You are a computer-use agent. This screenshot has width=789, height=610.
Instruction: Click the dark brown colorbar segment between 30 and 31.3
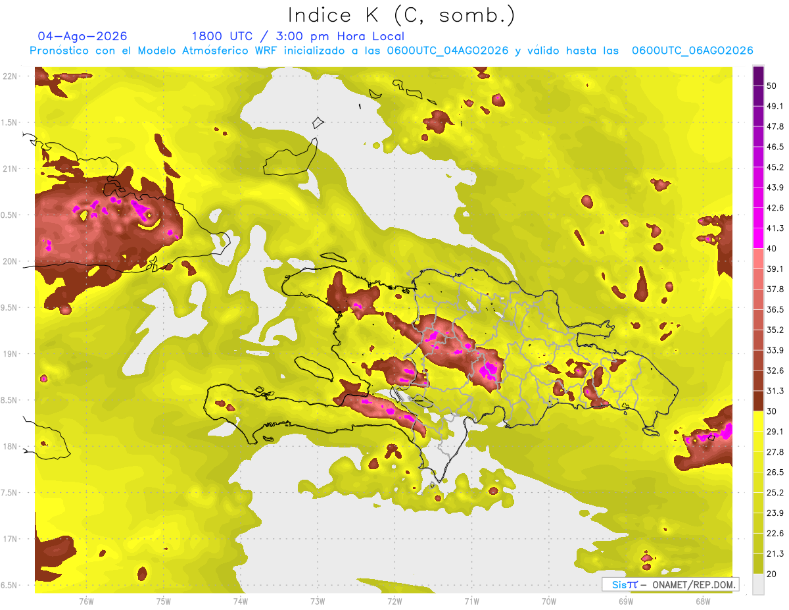[758, 401]
